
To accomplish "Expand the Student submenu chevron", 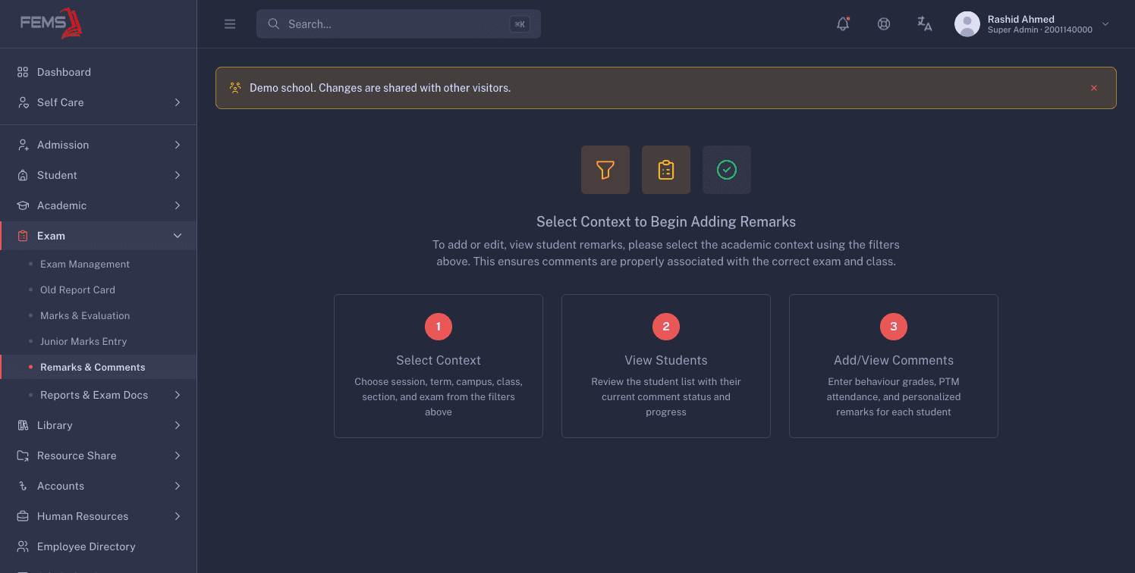I will [178, 175].
